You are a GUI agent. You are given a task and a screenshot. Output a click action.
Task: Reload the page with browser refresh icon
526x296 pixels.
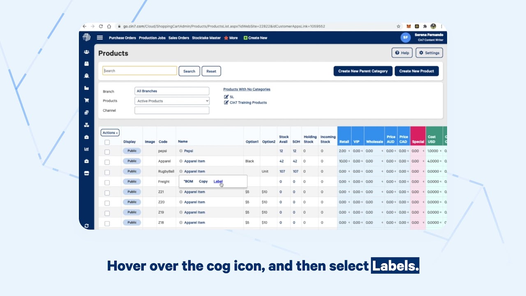point(101,26)
